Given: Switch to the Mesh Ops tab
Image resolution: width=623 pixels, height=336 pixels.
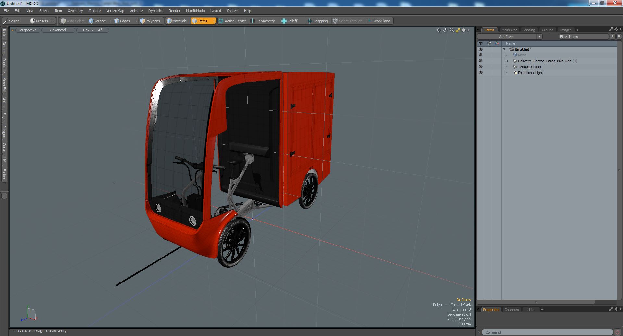Looking at the screenshot, I should pos(509,30).
